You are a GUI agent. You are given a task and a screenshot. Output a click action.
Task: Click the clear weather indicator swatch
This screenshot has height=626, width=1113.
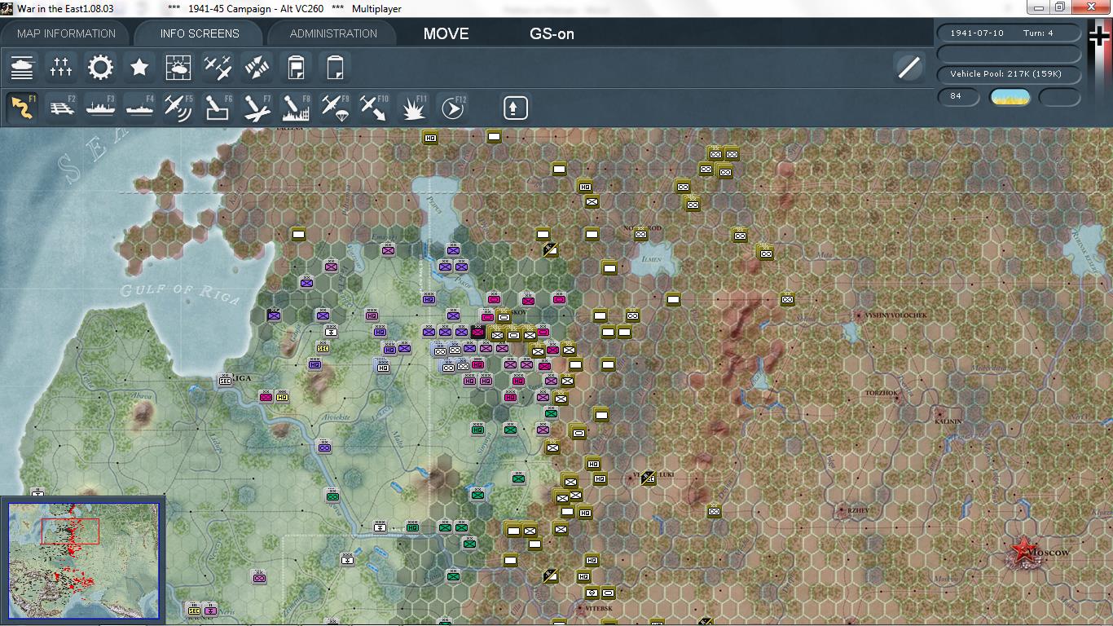click(1010, 97)
